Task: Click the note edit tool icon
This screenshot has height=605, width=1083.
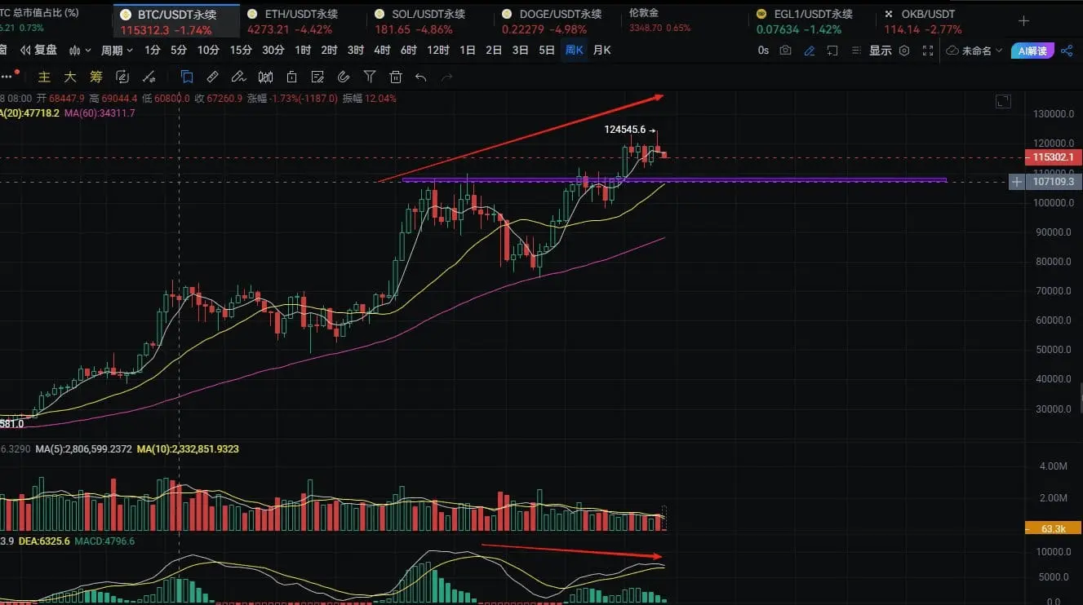Action: click(x=317, y=77)
